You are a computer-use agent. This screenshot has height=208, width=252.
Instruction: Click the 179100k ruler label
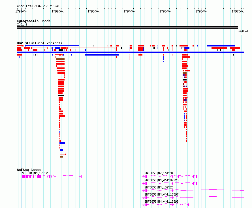point(21,11)
